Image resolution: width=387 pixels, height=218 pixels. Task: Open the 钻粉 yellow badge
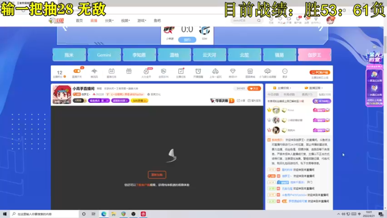[x=139, y=101]
